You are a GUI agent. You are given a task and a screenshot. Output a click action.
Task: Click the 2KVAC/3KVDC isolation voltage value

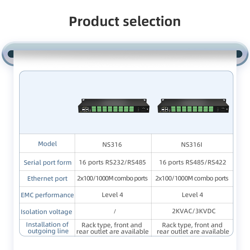pos(194,211)
